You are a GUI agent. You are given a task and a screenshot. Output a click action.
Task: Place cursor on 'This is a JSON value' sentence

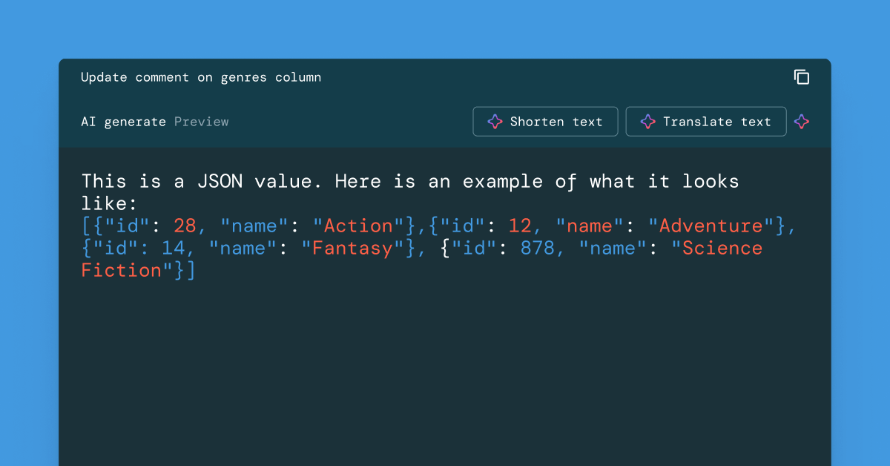[200, 181]
